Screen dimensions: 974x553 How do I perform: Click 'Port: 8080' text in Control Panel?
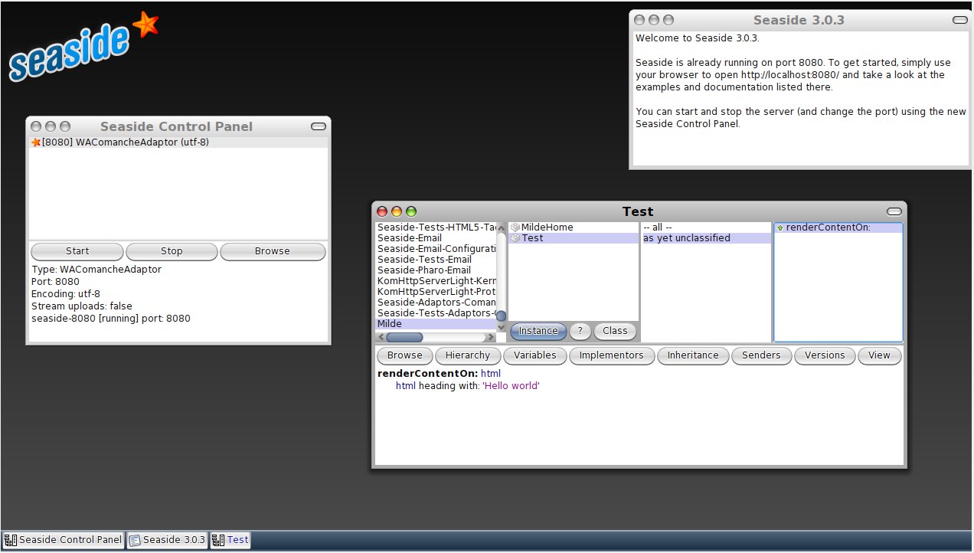click(56, 282)
